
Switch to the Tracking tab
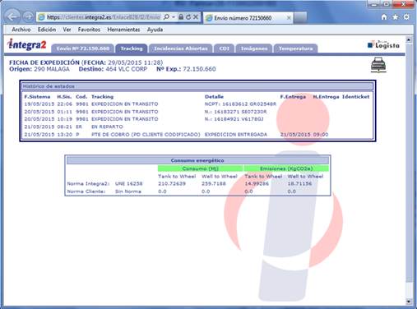click(x=132, y=48)
